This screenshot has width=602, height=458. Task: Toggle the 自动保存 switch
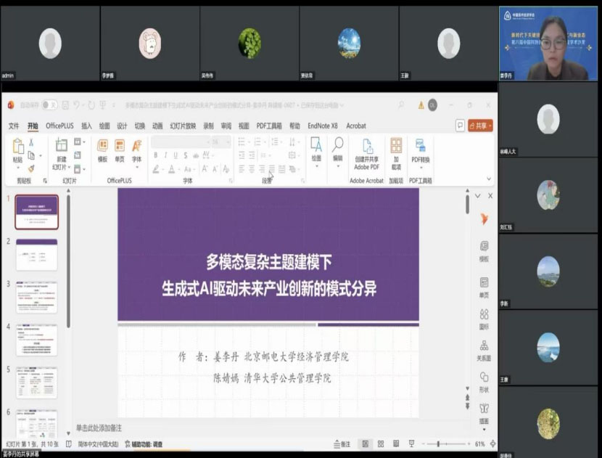coord(49,105)
